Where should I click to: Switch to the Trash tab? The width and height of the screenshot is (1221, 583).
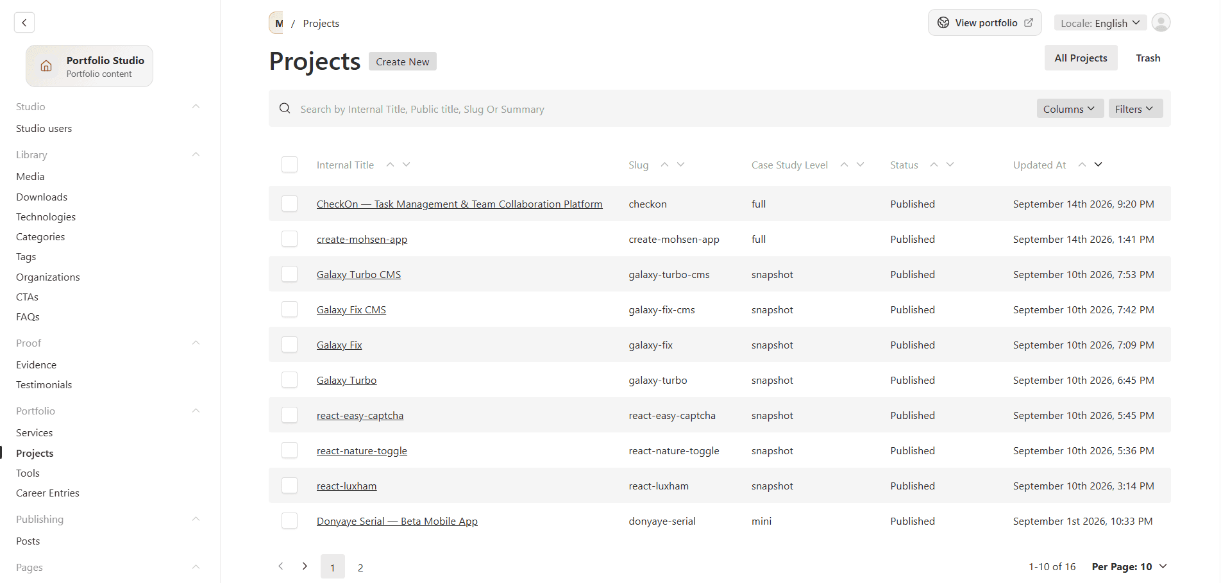click(x=1148, y=58)
